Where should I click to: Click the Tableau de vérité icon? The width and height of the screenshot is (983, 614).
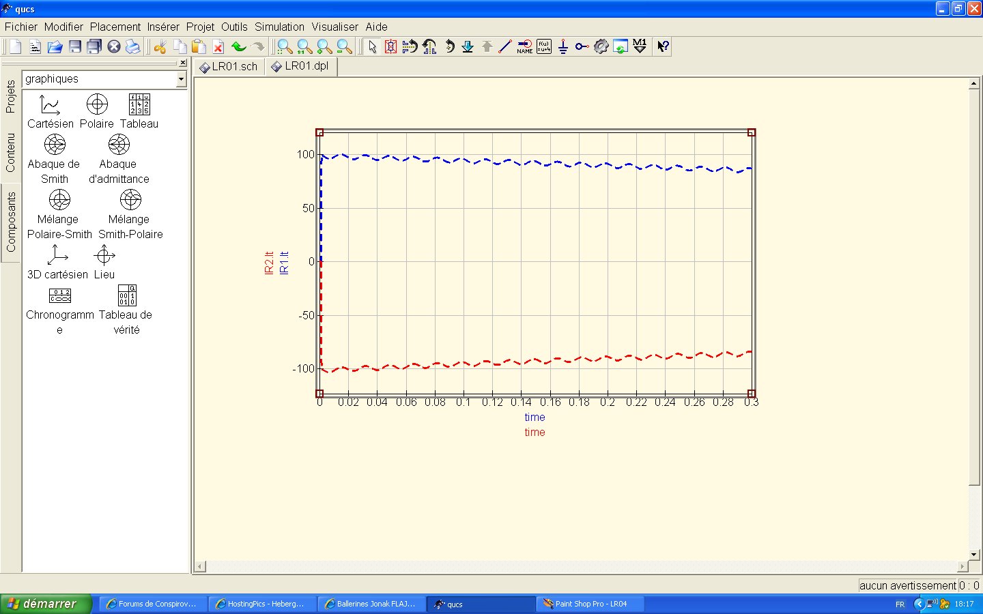coord(127,296)
